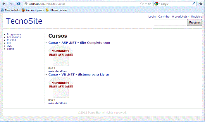Open the Teste category
The height and width of the screenshot is (122, 205).
coord(11,49)
